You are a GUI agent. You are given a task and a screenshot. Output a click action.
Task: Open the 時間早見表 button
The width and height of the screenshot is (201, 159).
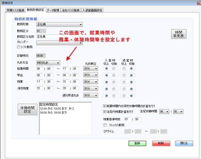pyautogui.click(x=179, y=34)
